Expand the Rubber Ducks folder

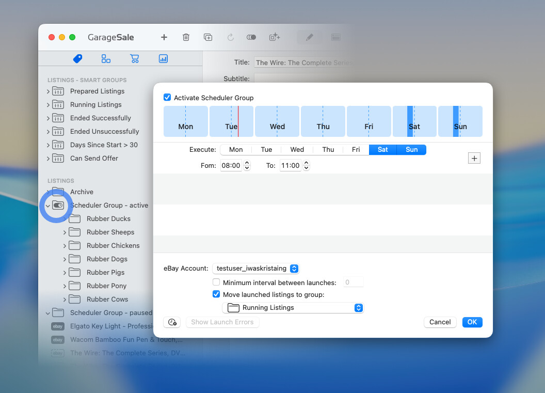click(65, 219)
